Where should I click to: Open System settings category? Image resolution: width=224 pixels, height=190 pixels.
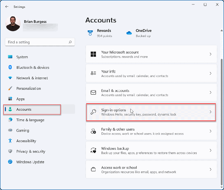40,57
